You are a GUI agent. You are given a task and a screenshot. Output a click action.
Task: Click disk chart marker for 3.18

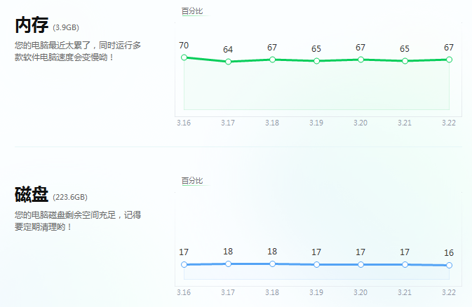pyautogui.click(x=272, y=264)
